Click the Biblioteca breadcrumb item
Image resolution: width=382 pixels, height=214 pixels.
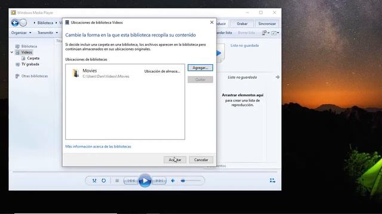pyautogui.click(x=45, y=23)
